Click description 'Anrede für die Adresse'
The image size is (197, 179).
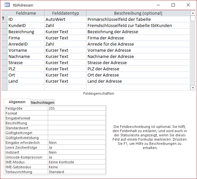(138, 44)
